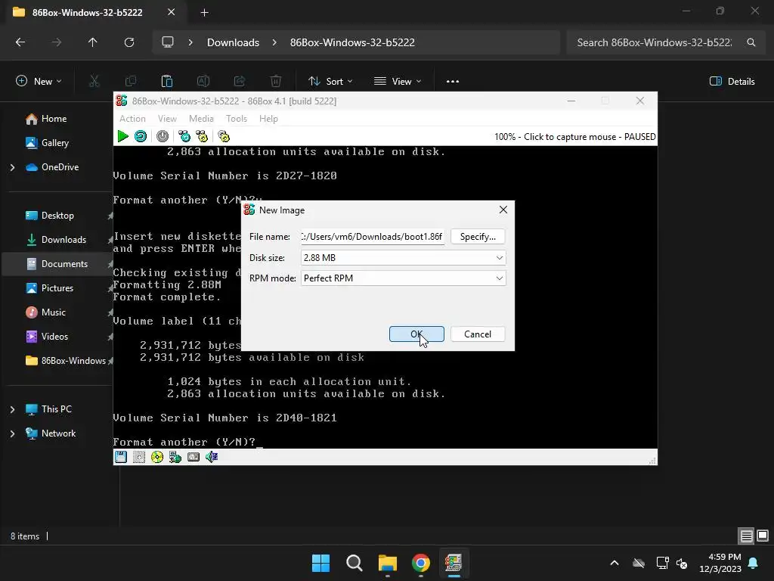
Task: Click the floppy disk status bar icon
Action: coord(120,457)
